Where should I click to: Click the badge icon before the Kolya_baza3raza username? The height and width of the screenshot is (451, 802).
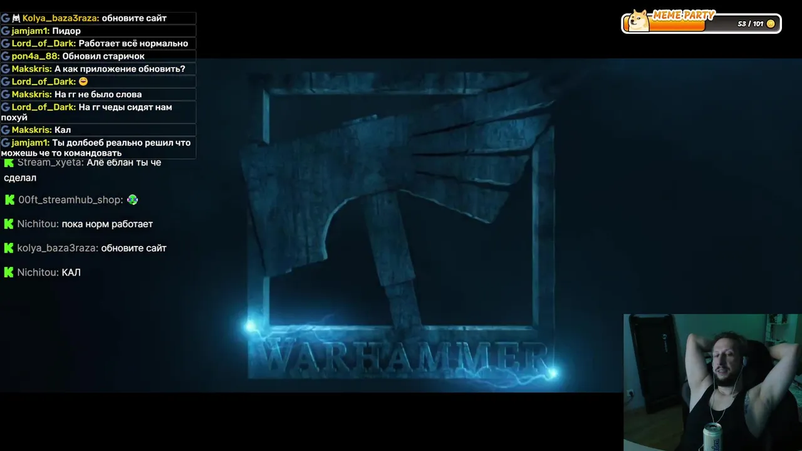[x=16, y=18]
